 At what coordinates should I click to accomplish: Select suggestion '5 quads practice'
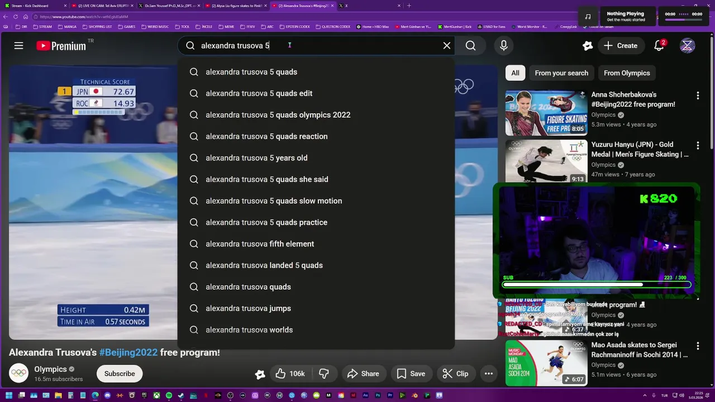[316, 222]
